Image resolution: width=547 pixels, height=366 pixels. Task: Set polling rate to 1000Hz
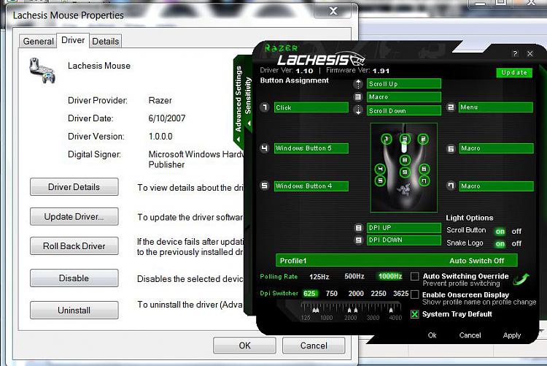click(390, 276)
